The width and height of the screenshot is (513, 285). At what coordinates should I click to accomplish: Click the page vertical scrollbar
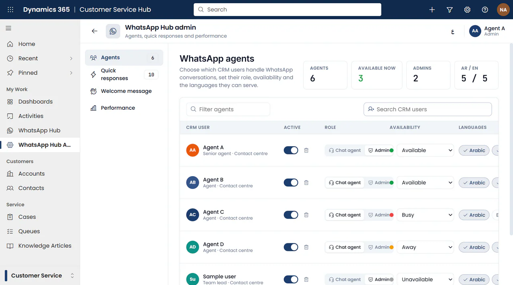click(511, 140)
